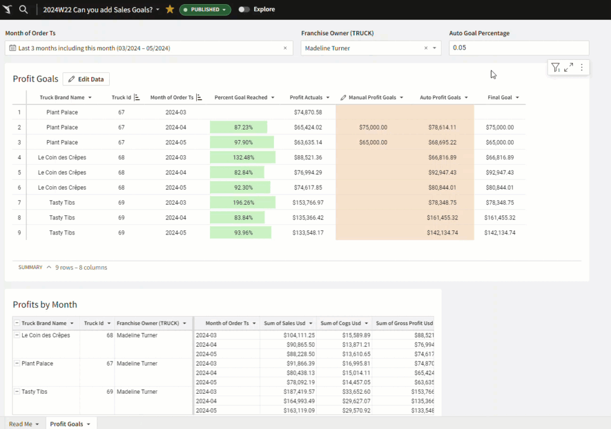Collapse the Tasty Tibs row group
The image size is (611, 429).
click(17, 392)
